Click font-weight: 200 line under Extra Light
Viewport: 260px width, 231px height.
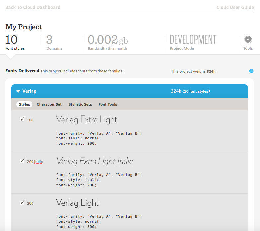click(x=76, y=143)
